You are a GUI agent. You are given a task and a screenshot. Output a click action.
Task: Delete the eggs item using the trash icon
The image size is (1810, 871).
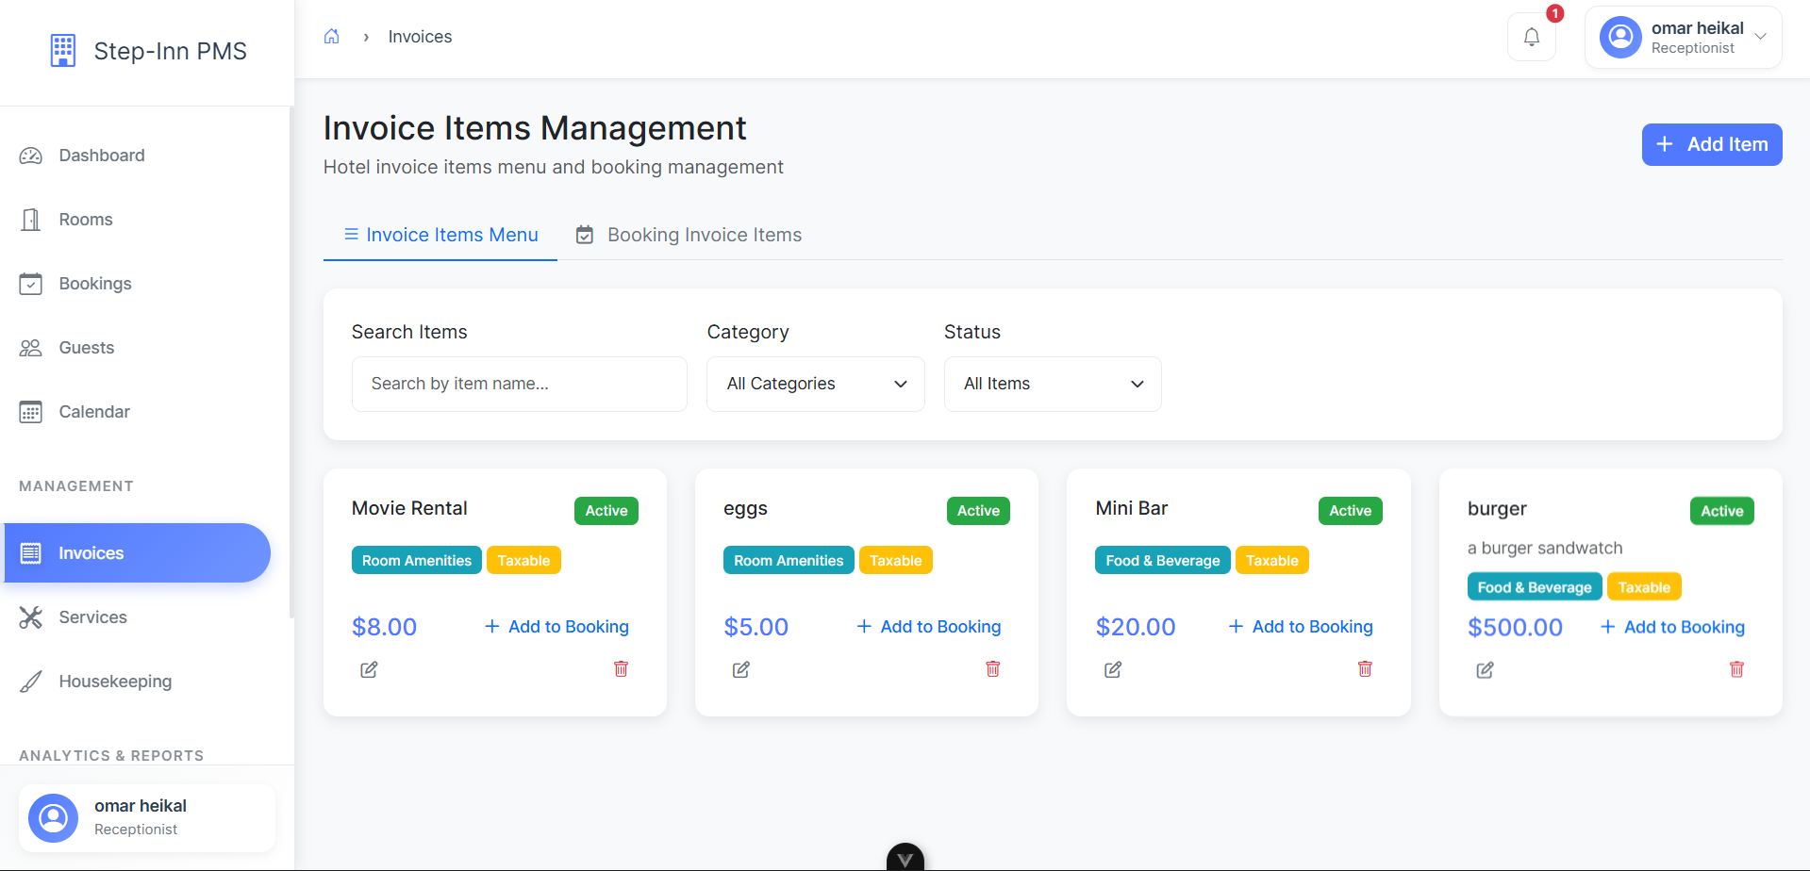coord(991,668)
